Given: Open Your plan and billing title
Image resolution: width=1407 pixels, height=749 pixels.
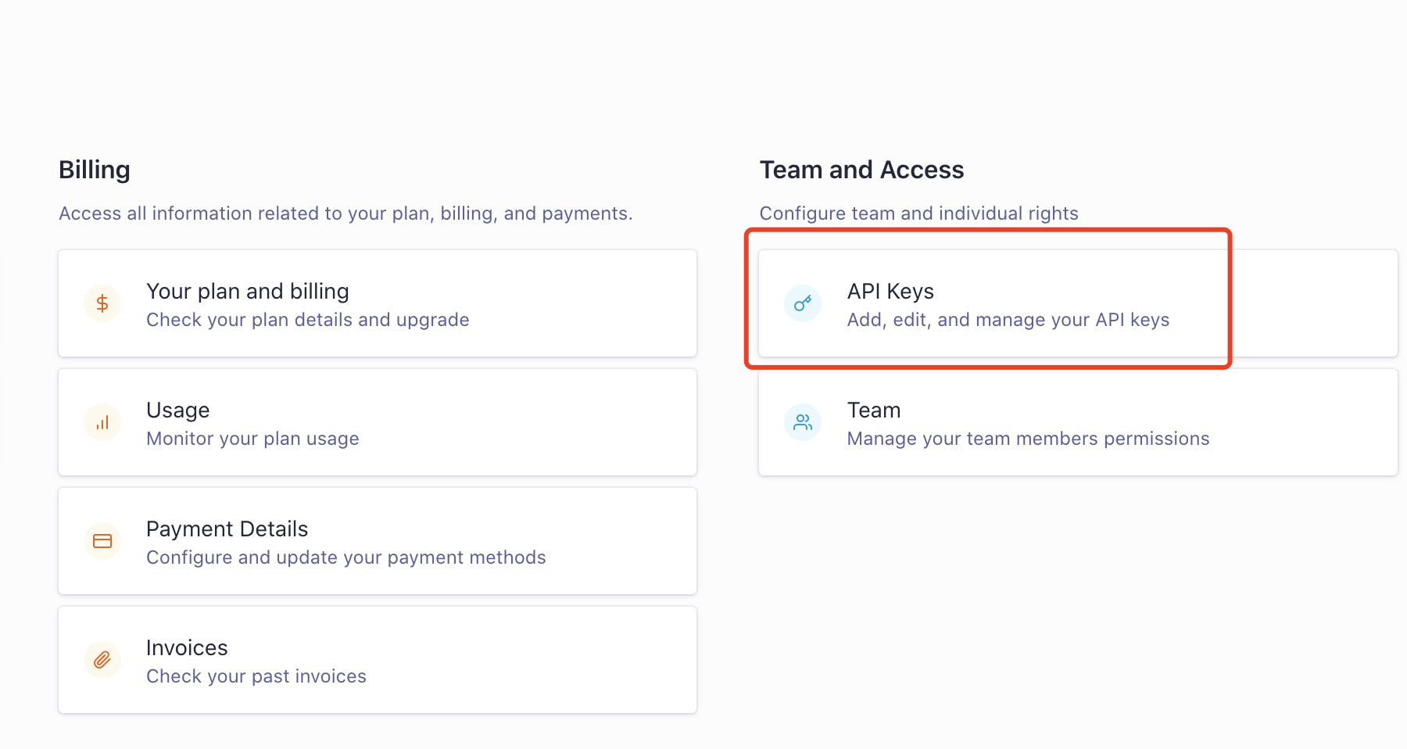Looking at the screenshot, I should point(248,292).
